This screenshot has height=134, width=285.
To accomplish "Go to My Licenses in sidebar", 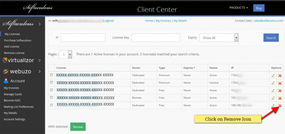I will [12, 34].
